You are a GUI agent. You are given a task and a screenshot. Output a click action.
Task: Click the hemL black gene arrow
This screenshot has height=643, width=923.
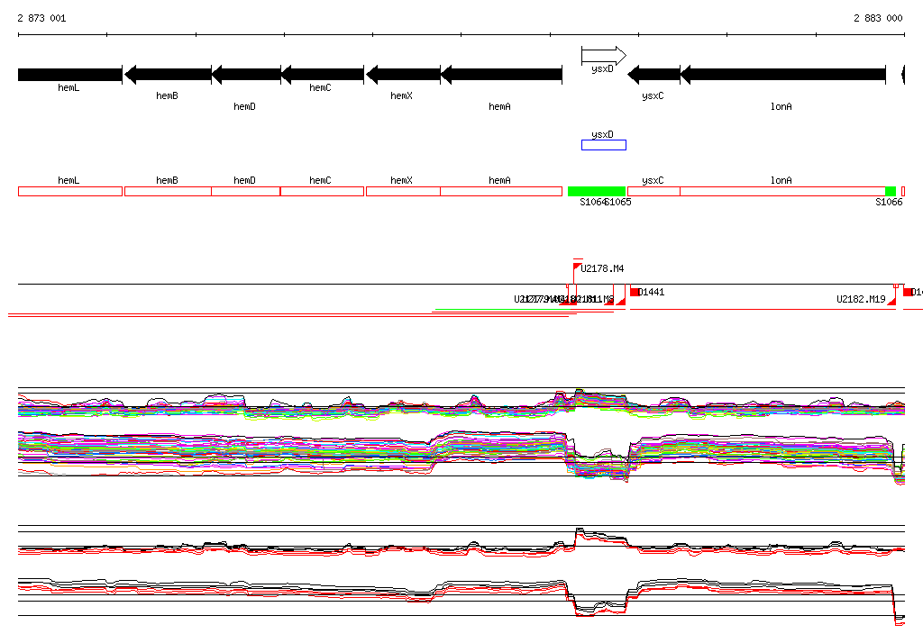[69, 74]
